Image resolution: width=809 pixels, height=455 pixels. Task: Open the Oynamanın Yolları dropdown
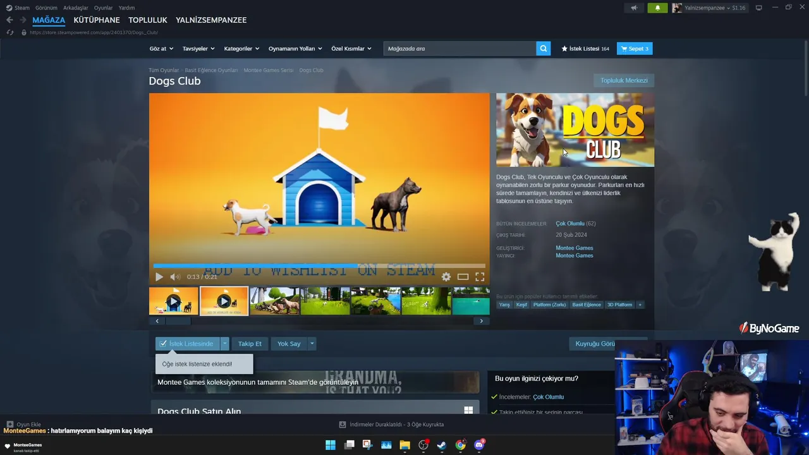(295, 49)
